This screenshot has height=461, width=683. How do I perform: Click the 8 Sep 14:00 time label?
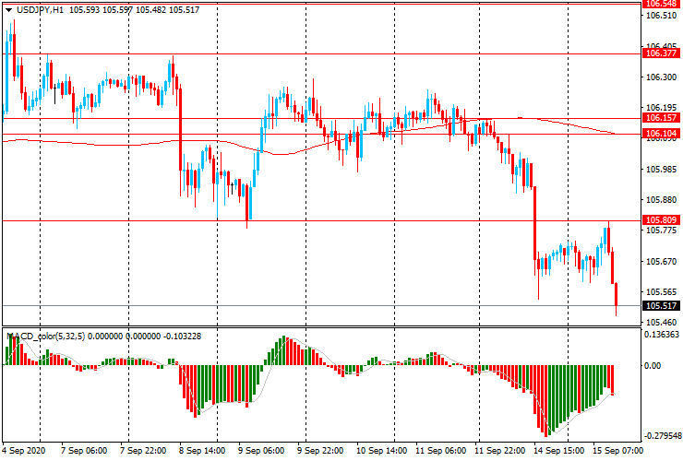(203, 452)
